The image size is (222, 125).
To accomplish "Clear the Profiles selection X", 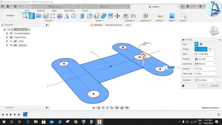I will click(x=210, y=49).
